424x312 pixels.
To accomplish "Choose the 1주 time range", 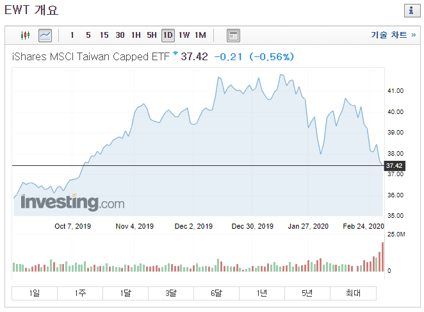I will [80, 293].
